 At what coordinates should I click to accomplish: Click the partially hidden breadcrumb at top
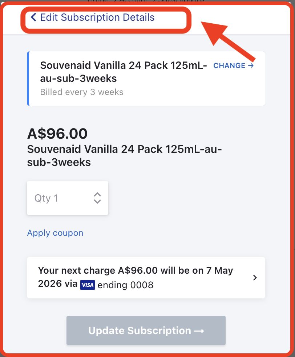click(x=146, y=1)
